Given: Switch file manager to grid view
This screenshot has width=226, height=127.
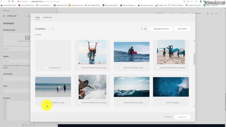Looking at the screenshot, I should 145,29.
